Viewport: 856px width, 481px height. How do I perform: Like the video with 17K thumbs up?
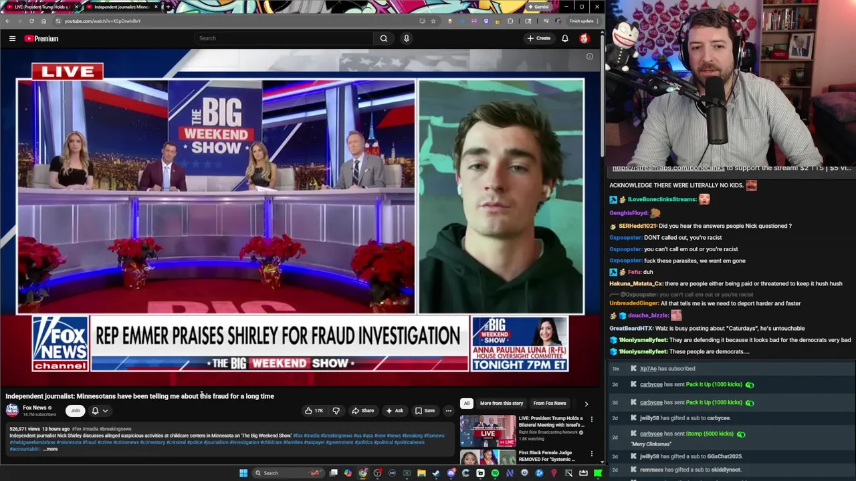(314, 411)
